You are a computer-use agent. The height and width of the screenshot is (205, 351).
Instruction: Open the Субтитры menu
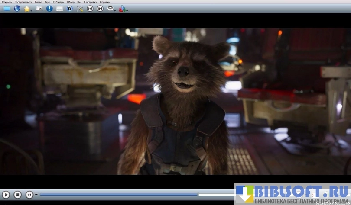(x=58, y=2)
